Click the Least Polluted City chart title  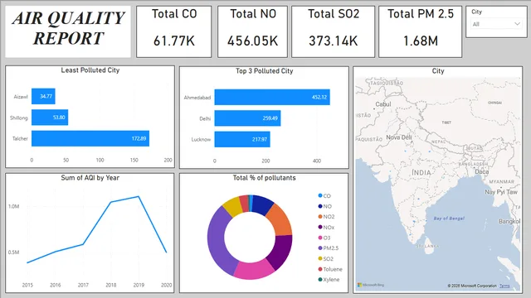pyautogui.click(x=90, y=70)
